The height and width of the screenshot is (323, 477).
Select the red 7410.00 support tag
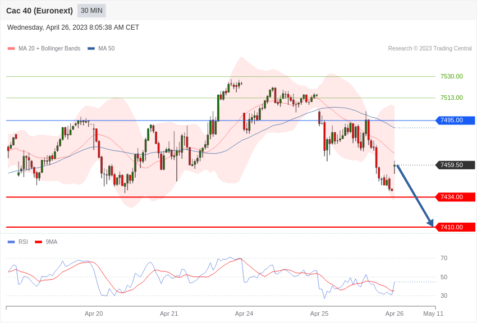pos(456,227)
